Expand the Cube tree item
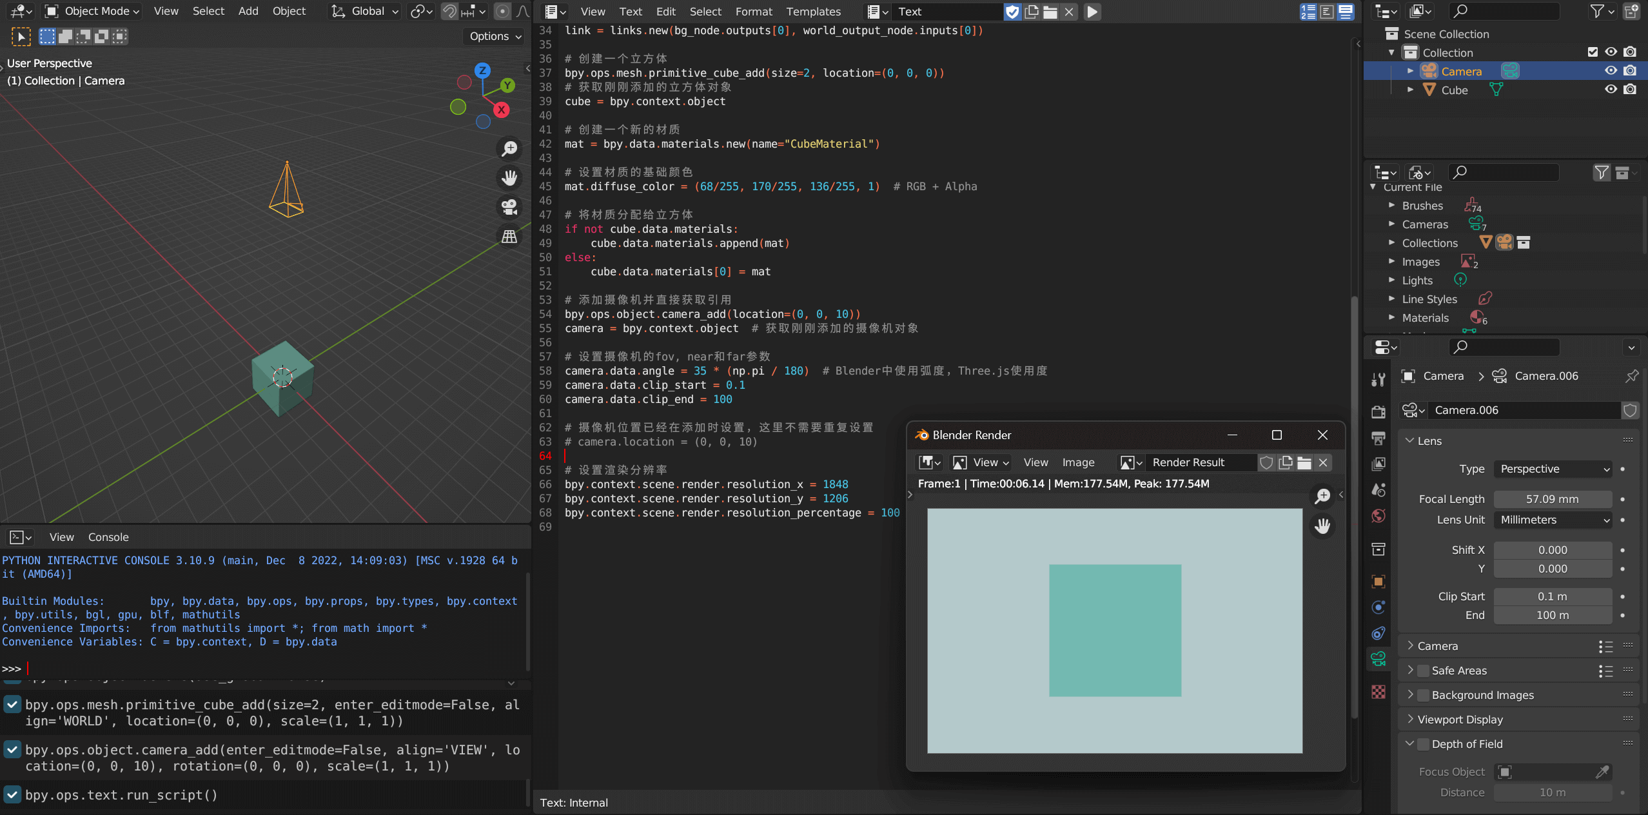 coord(1410,90)
